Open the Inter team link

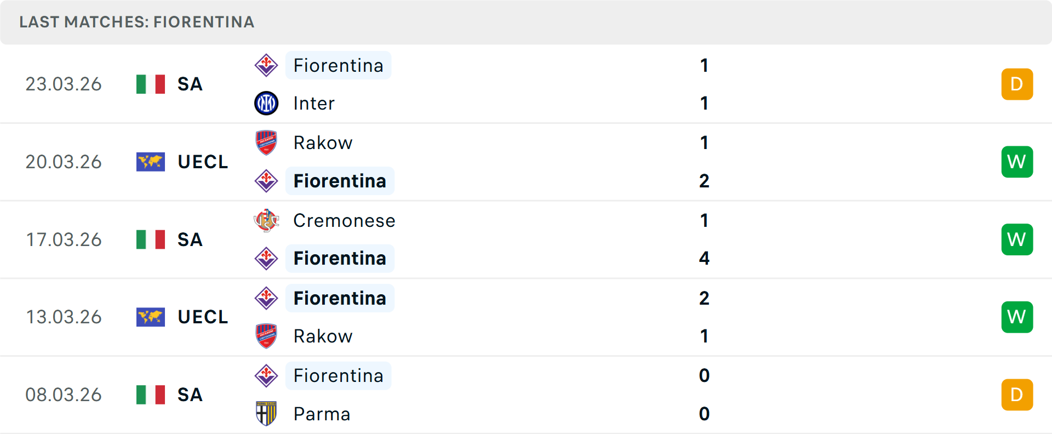point(314,103)
